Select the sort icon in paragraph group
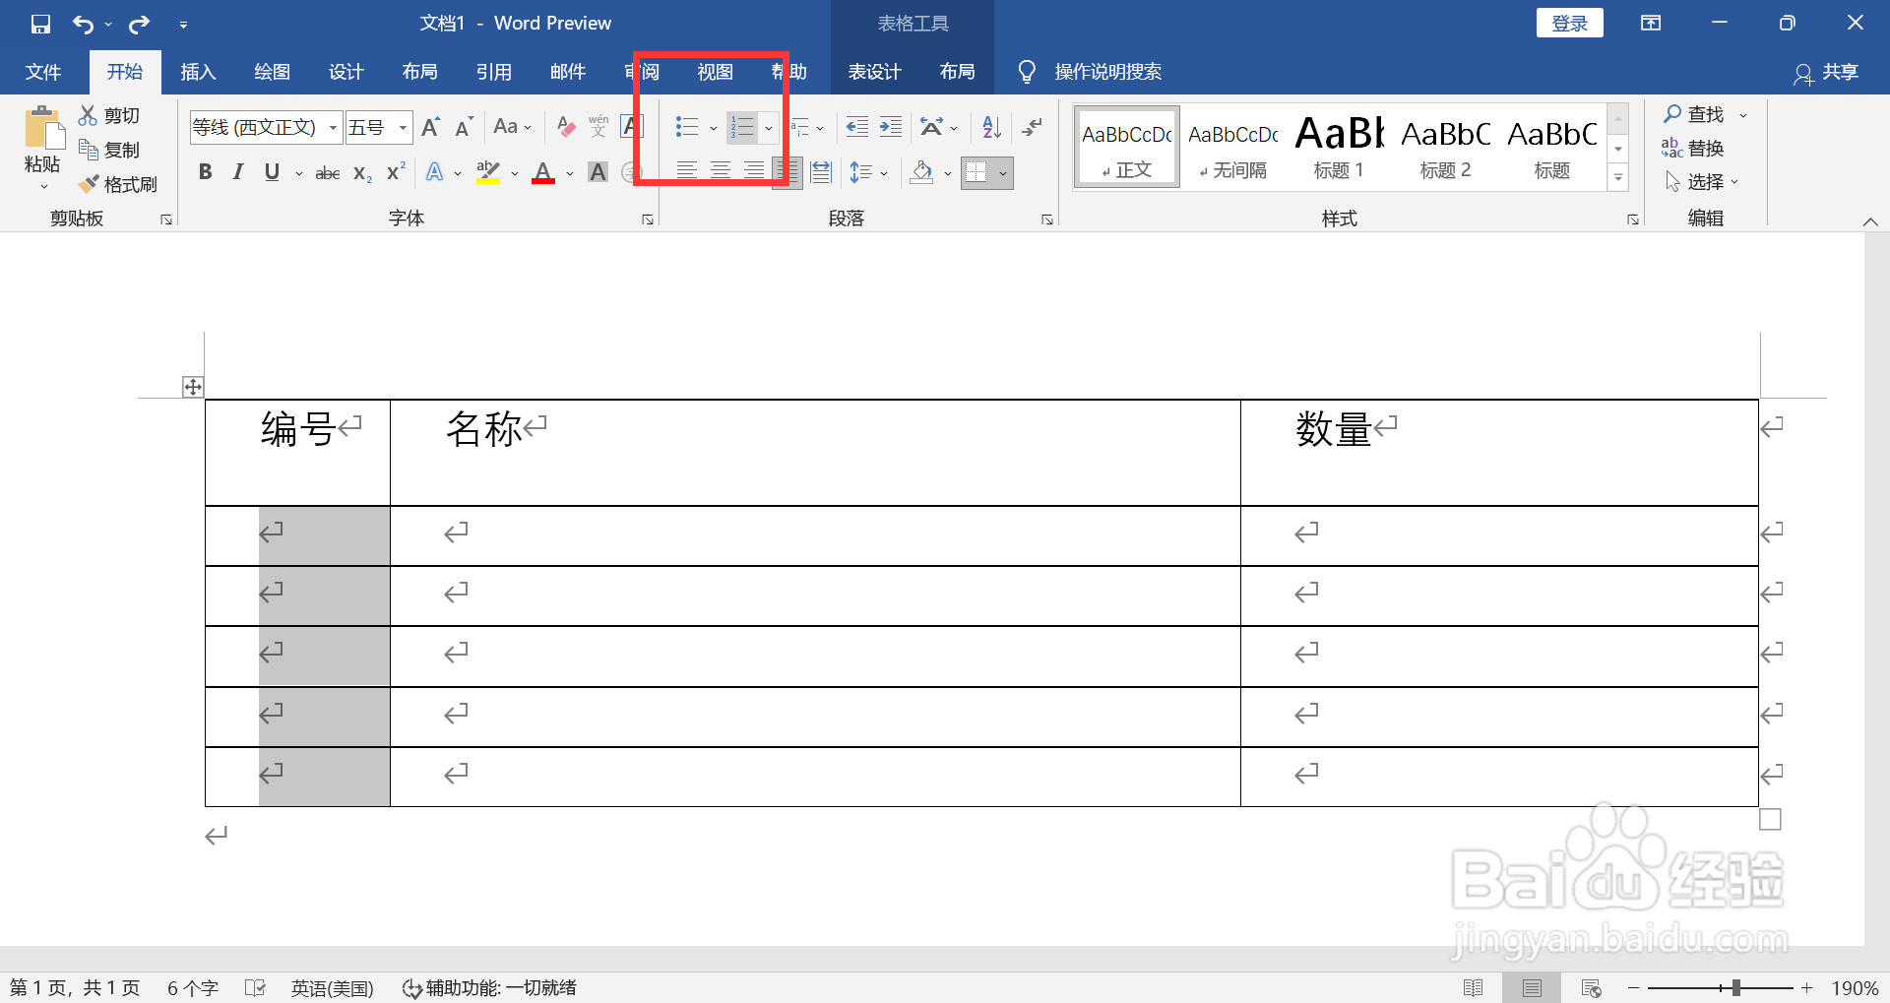The width and height of the screenshot is (1890, 1003). pos(989,126)
